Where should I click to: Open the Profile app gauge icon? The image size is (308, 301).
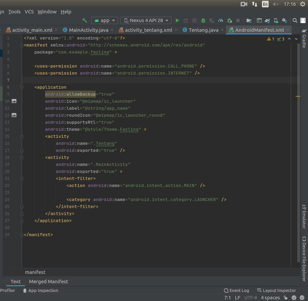coord(221,20)
